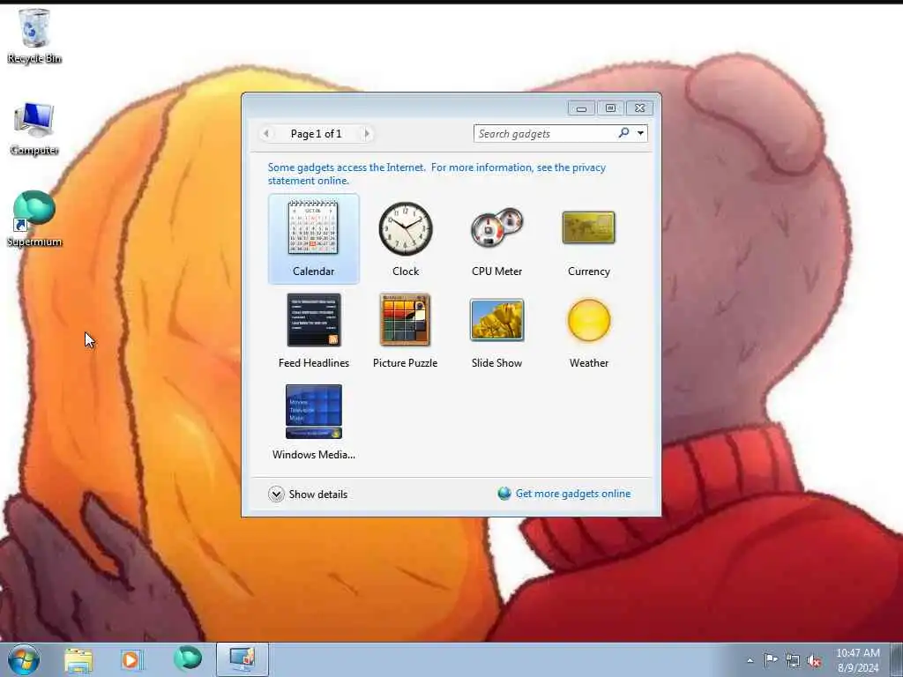Select the Picture Puzzle gadget icon
This screenshot has height=677, width=903.
pyautogui.click(x=406, y=320)
